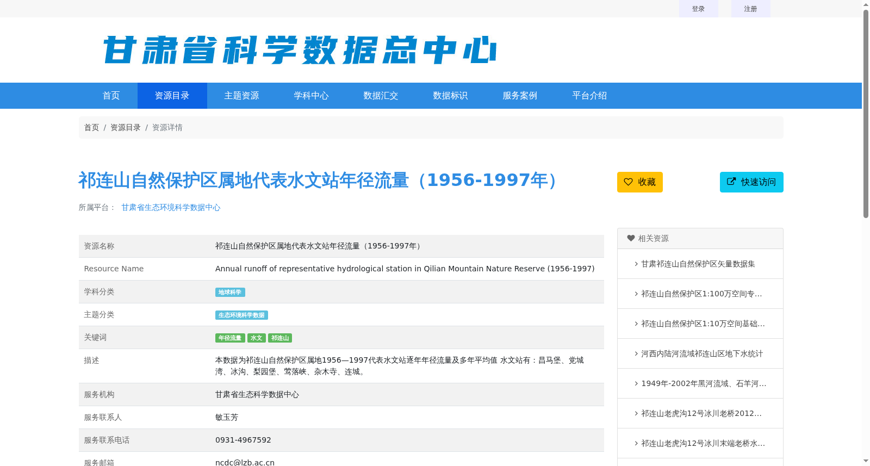
Task: Click 首页 in the breadcrumb
Action: (x=91, y=127)
